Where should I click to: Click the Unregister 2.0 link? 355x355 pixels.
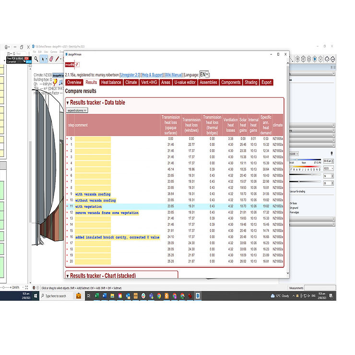130,75
